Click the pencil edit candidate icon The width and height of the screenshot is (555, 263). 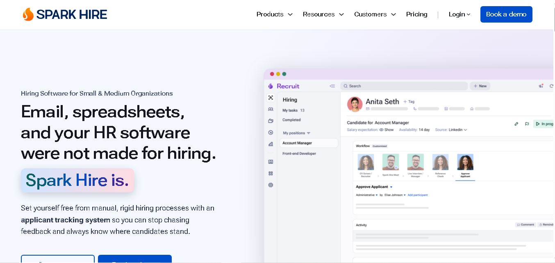tap(516, 123)
